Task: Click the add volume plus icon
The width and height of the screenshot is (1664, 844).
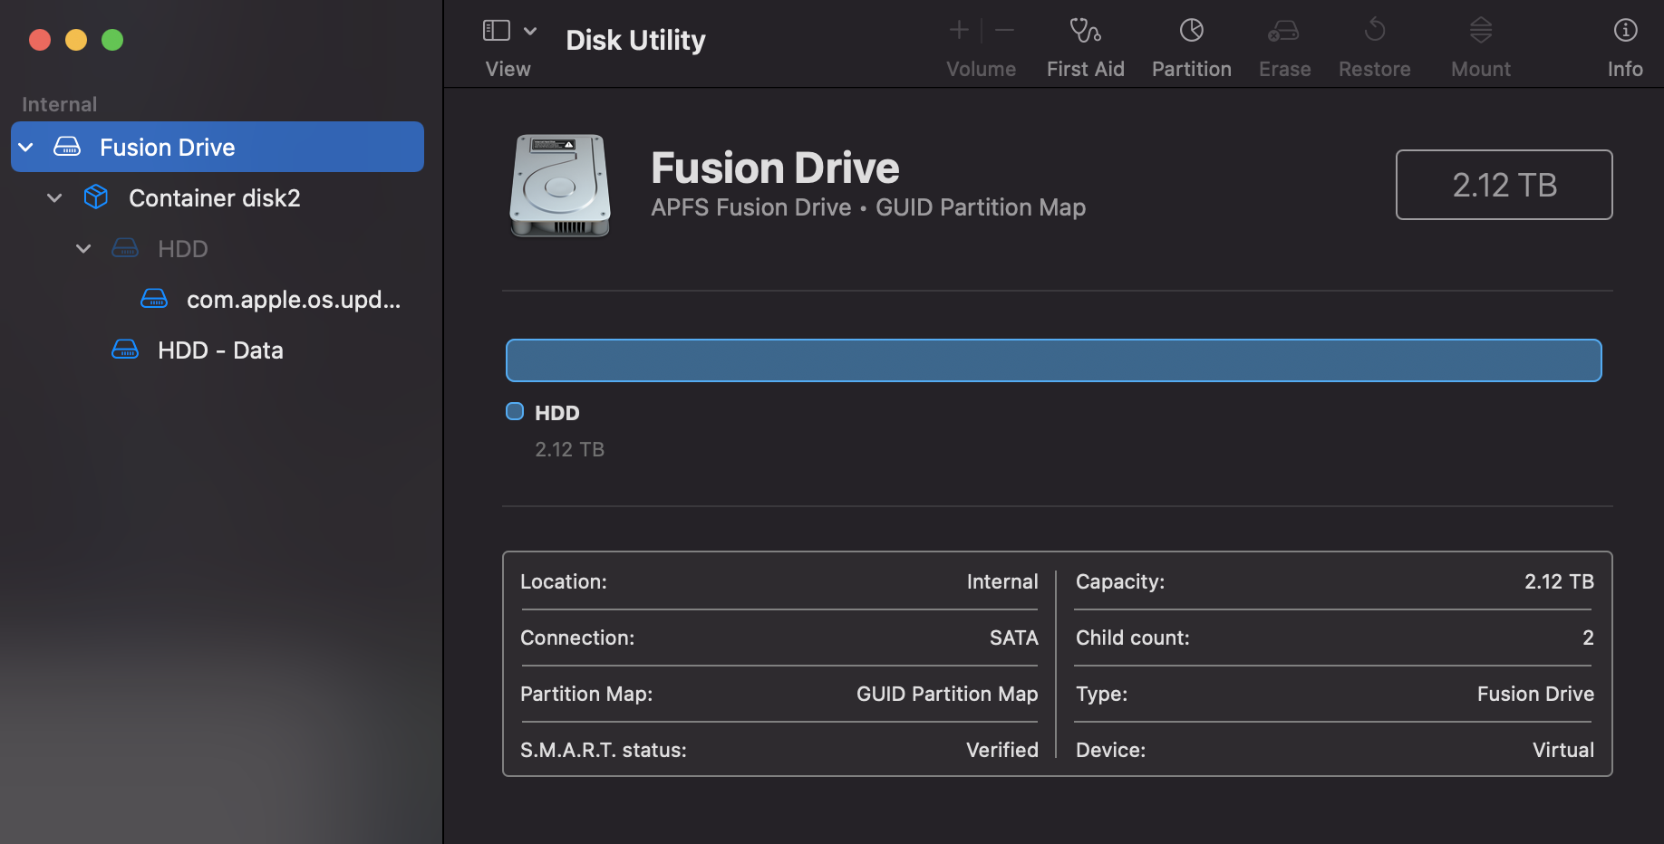Action: point(959,31)
